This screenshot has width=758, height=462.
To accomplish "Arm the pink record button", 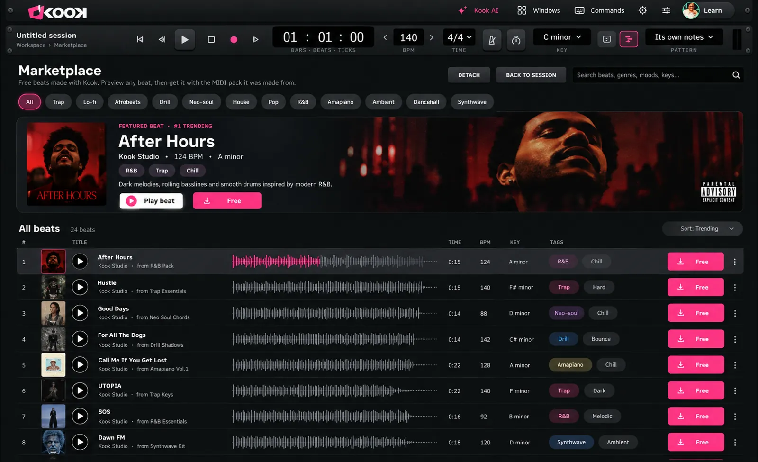I will coord(234,39).
